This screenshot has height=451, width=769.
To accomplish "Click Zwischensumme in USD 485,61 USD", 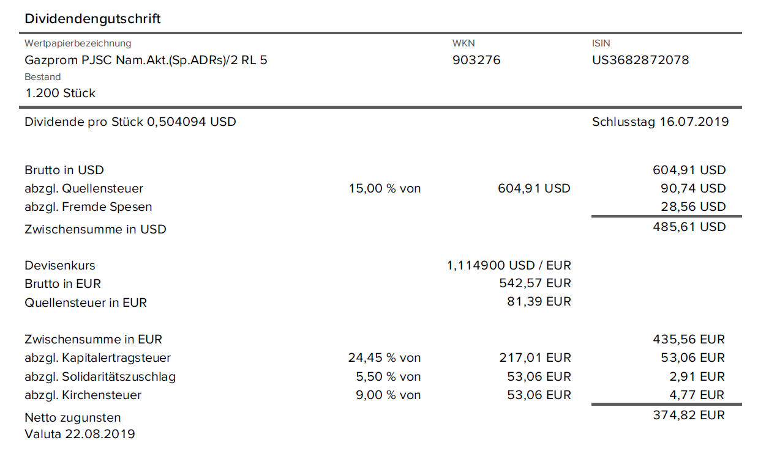I will (x=689, y=227).
